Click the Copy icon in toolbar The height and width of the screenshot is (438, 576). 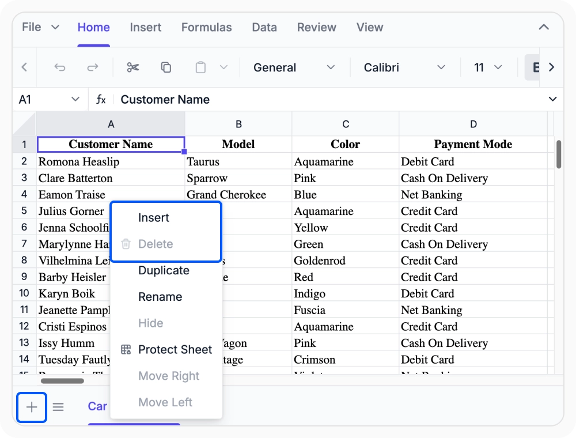pos(166,67)
